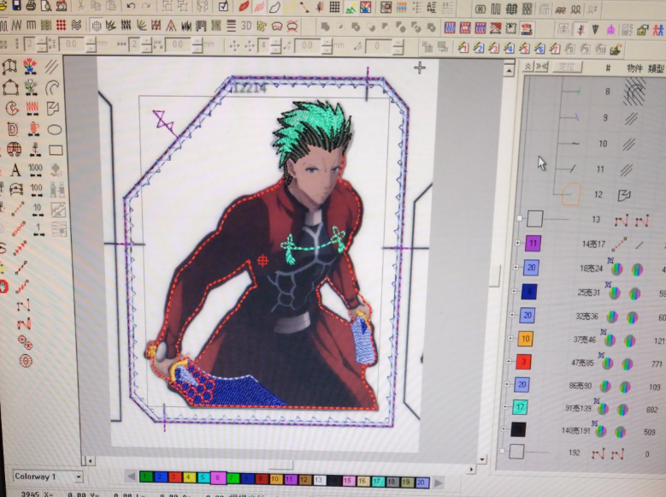Expand the teal color 17 group
Screen dimensions: 666x497
[505, 407]
